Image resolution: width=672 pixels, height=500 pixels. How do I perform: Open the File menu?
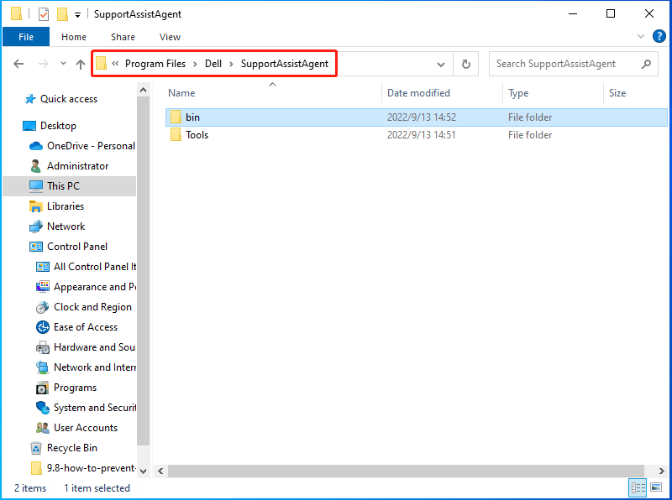click(26, 37)
